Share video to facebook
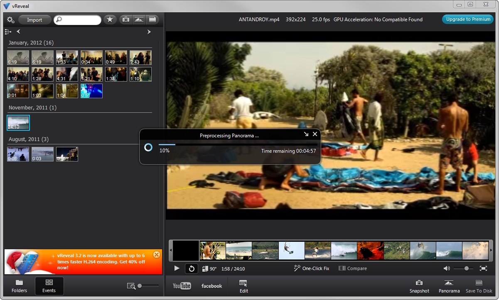This screenshot has height=300, width=499. [x=212, y=286]
